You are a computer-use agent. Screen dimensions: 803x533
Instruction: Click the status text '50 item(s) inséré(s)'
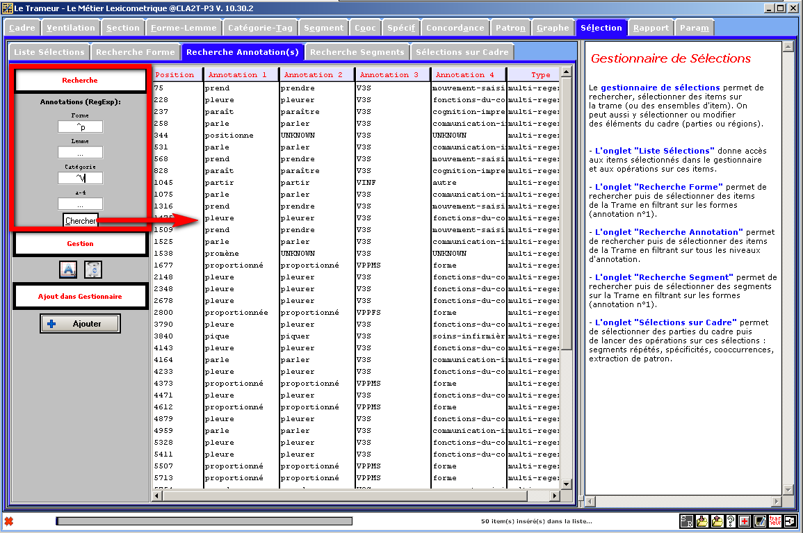click(x=536, y=521)
